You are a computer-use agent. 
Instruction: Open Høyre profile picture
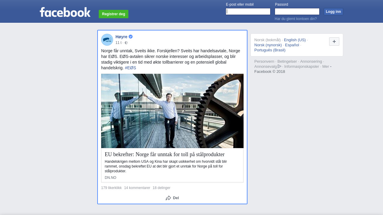click(107, 40)
